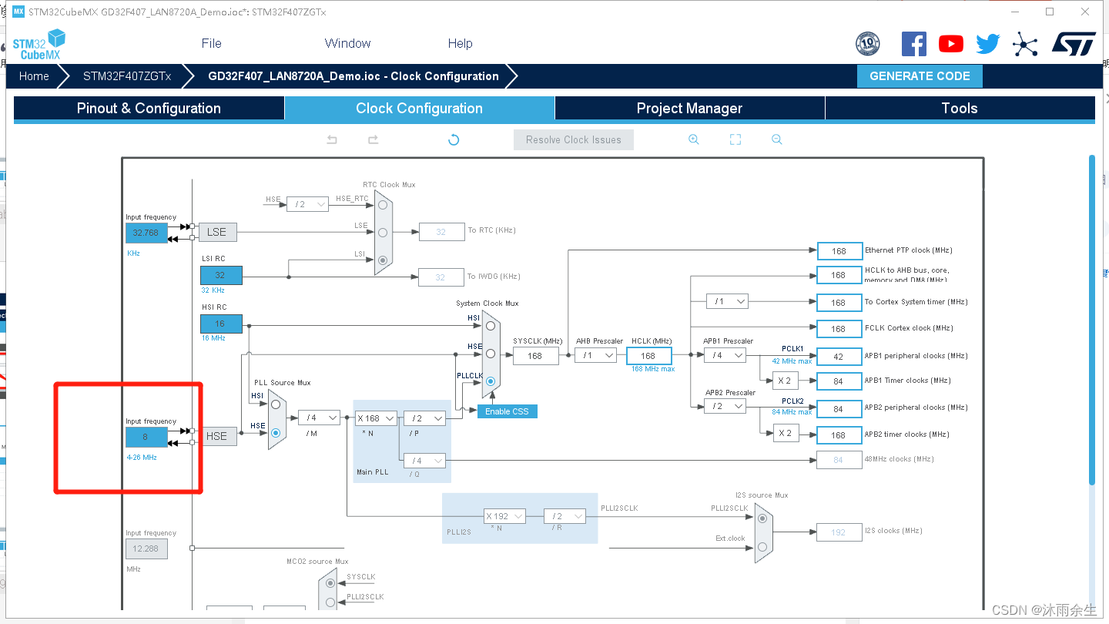1109x624 pixels.
Task: Click the HCLK 168 MHz field
Action: [648, 355]
